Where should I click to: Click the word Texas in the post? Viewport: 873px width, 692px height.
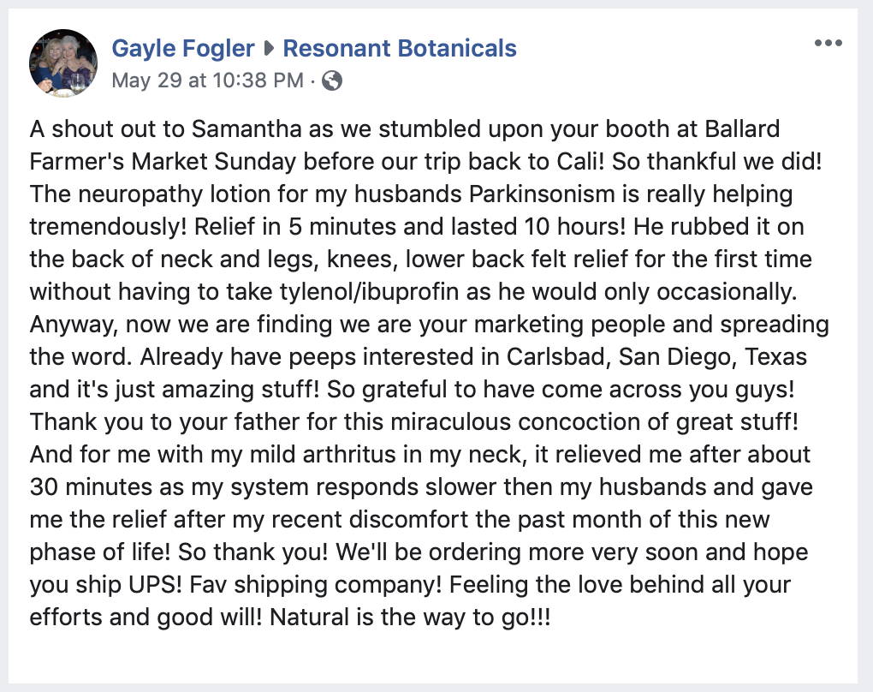pos(775,356)
